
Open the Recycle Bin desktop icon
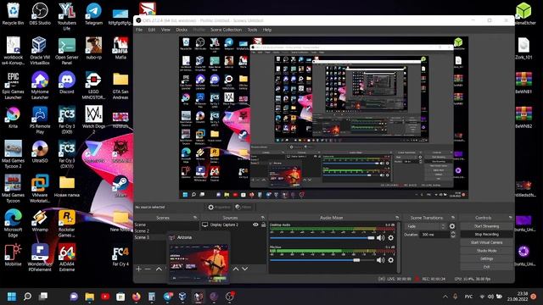coord(14,14)
